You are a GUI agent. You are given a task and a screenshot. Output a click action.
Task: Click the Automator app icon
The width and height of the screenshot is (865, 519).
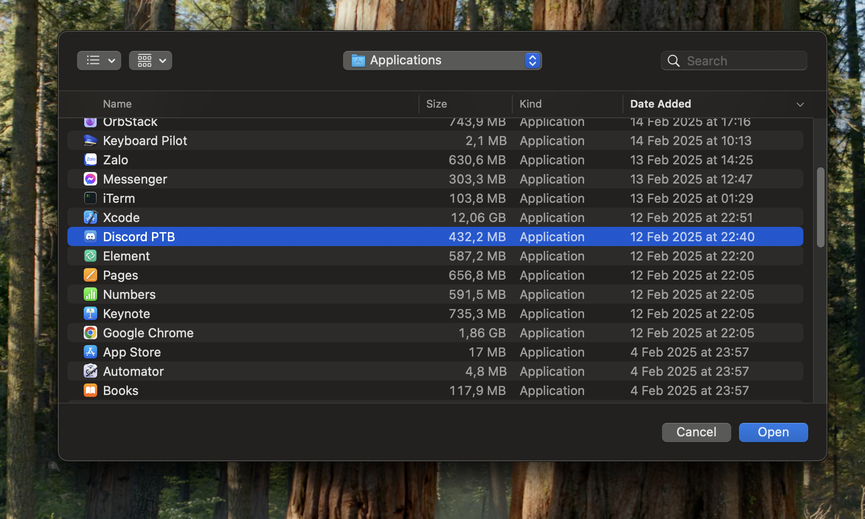pyautogui.click(x=90, y=371)
